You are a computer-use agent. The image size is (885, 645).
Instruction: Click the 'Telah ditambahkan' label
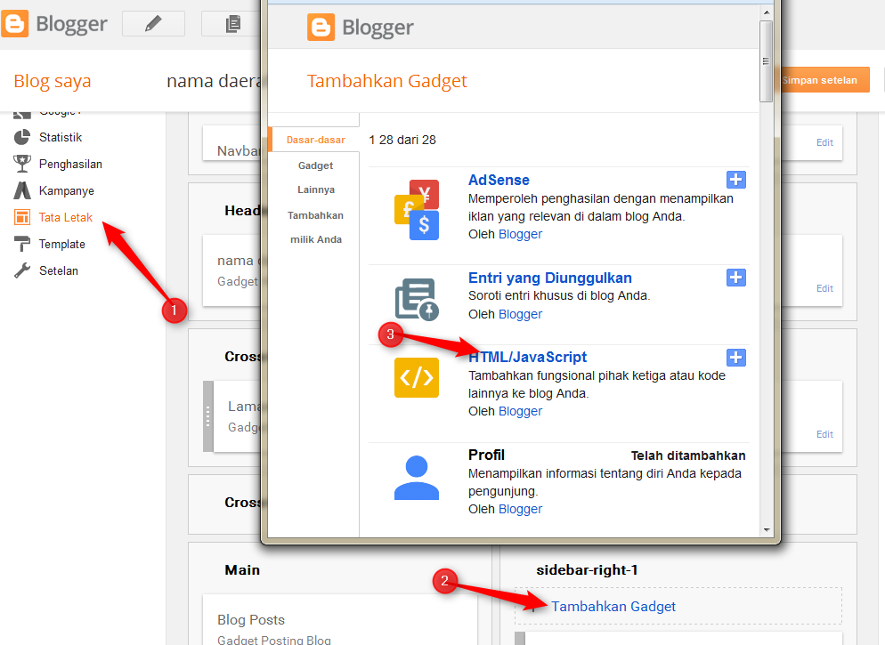[x=688, y=456]
